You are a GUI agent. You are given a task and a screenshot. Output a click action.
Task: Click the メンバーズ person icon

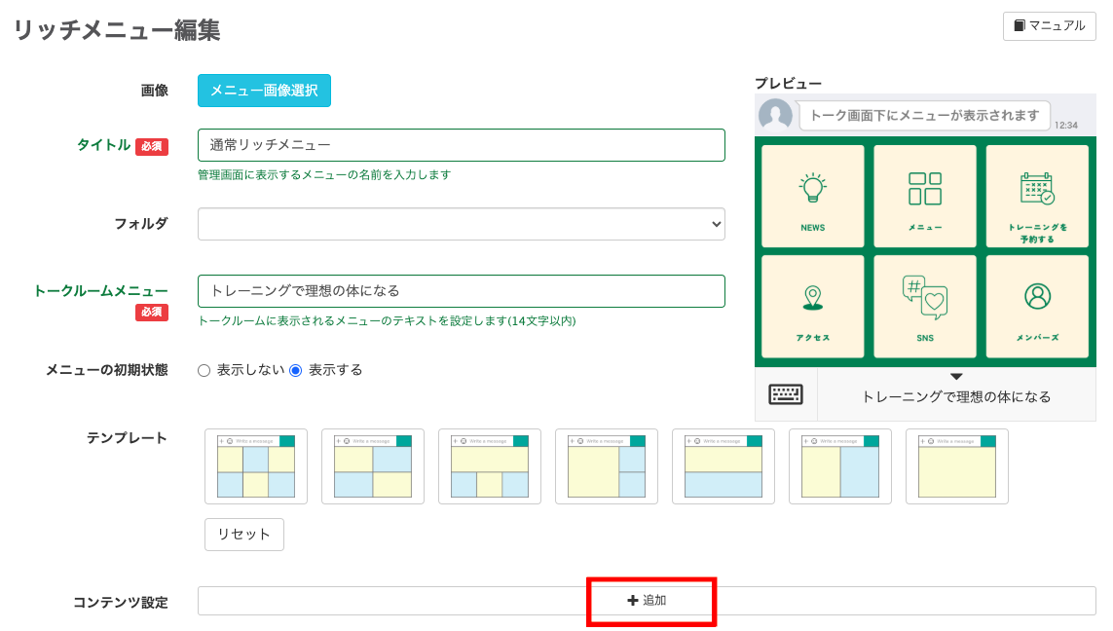[x=1037, y=296]
